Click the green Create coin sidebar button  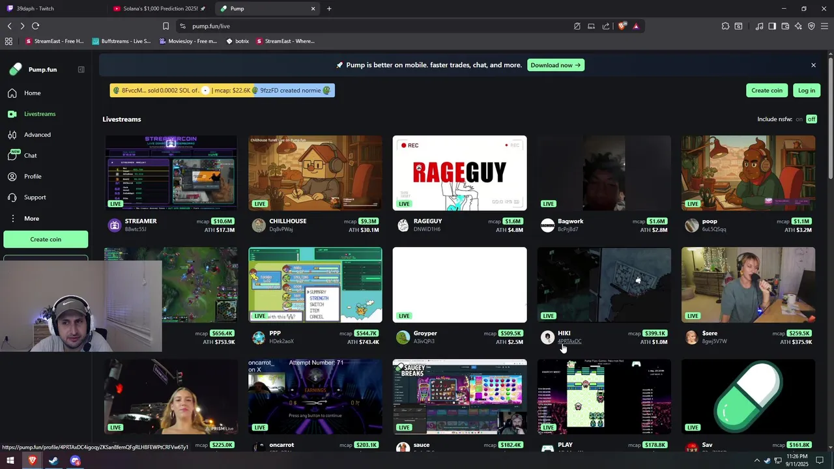46,239
